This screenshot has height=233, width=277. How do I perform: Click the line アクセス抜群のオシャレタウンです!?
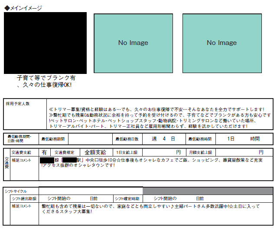tap(79, 165)
